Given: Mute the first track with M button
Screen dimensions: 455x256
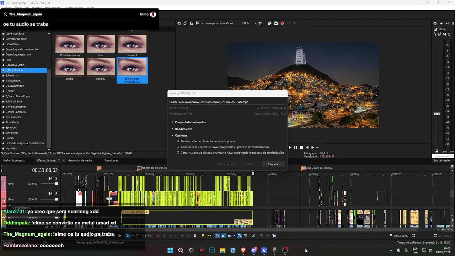Looking at the screenshot, I should (x=50, y=178).
